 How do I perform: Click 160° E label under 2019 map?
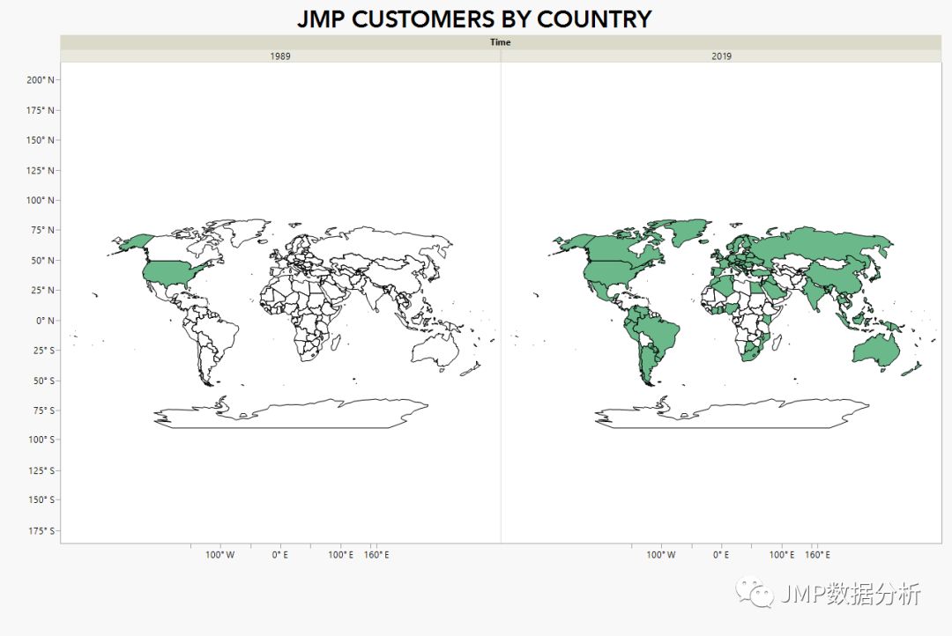[817, 555]
